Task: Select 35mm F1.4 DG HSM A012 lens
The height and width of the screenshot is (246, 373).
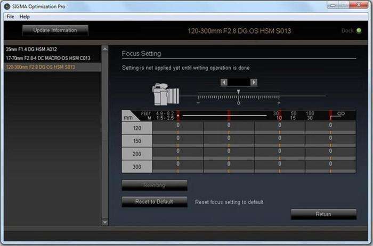Action: tap(31, 49)
